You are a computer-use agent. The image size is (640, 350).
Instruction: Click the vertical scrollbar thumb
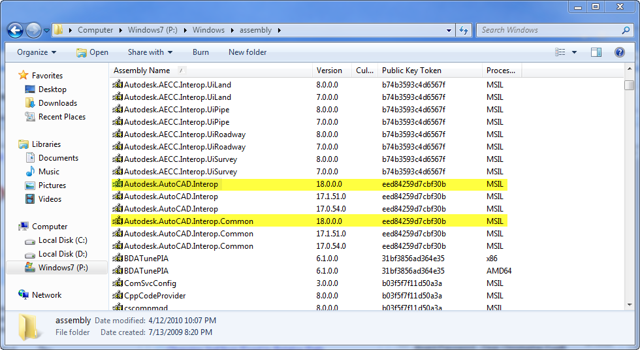[x=629, y=85]
